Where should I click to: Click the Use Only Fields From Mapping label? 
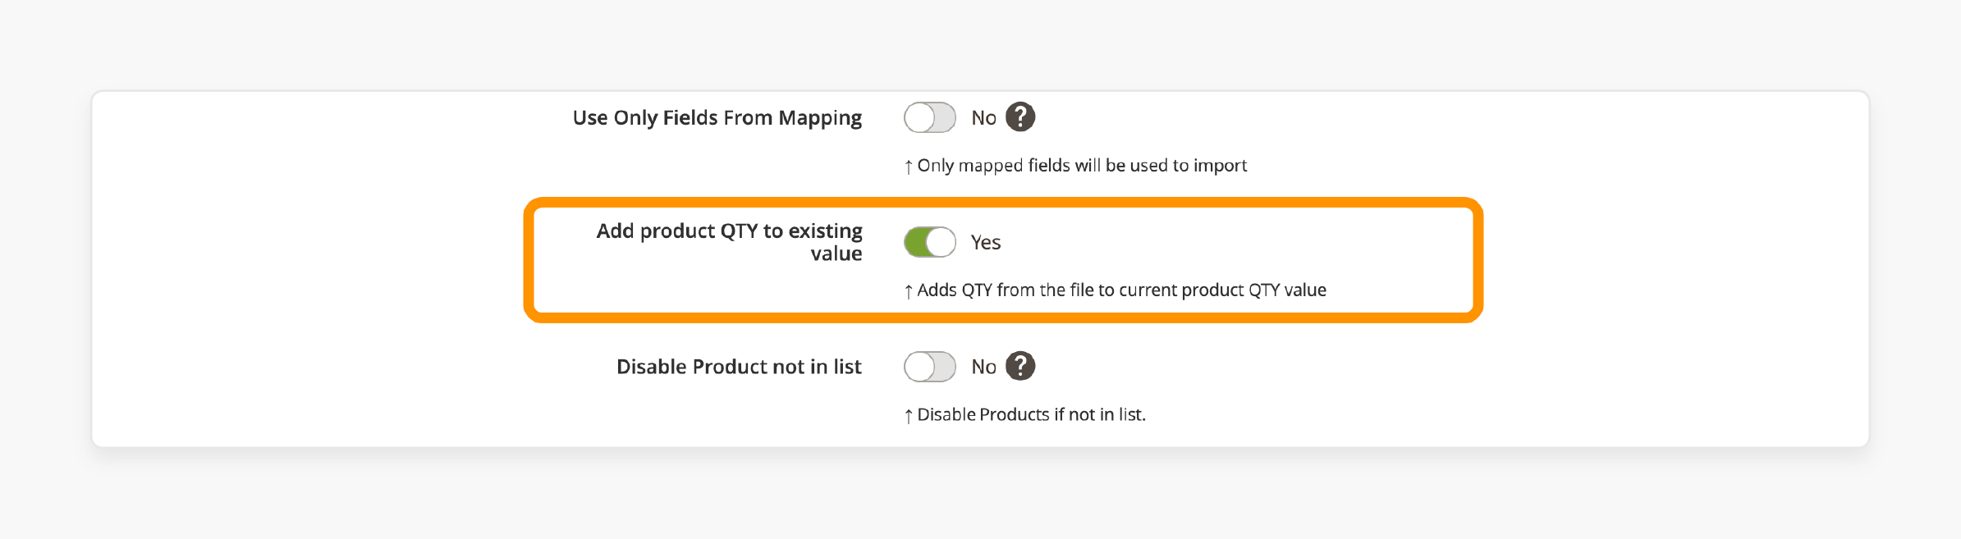click(x=717, y=116)
